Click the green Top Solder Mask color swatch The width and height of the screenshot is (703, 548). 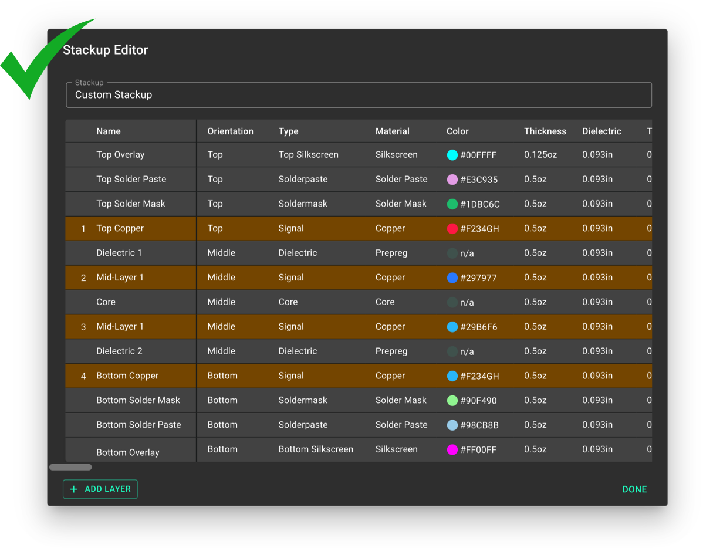(452, 204)
